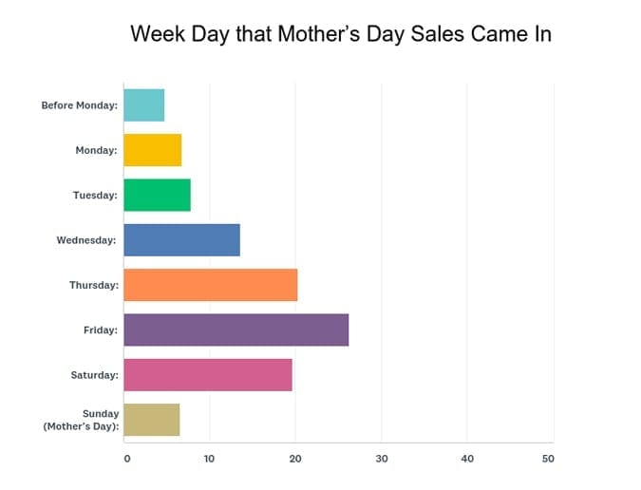
Task: Select the pink Saturday bar
Action: [207, 375]
